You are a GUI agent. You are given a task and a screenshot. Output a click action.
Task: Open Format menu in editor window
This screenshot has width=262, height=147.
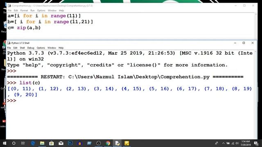24,11
